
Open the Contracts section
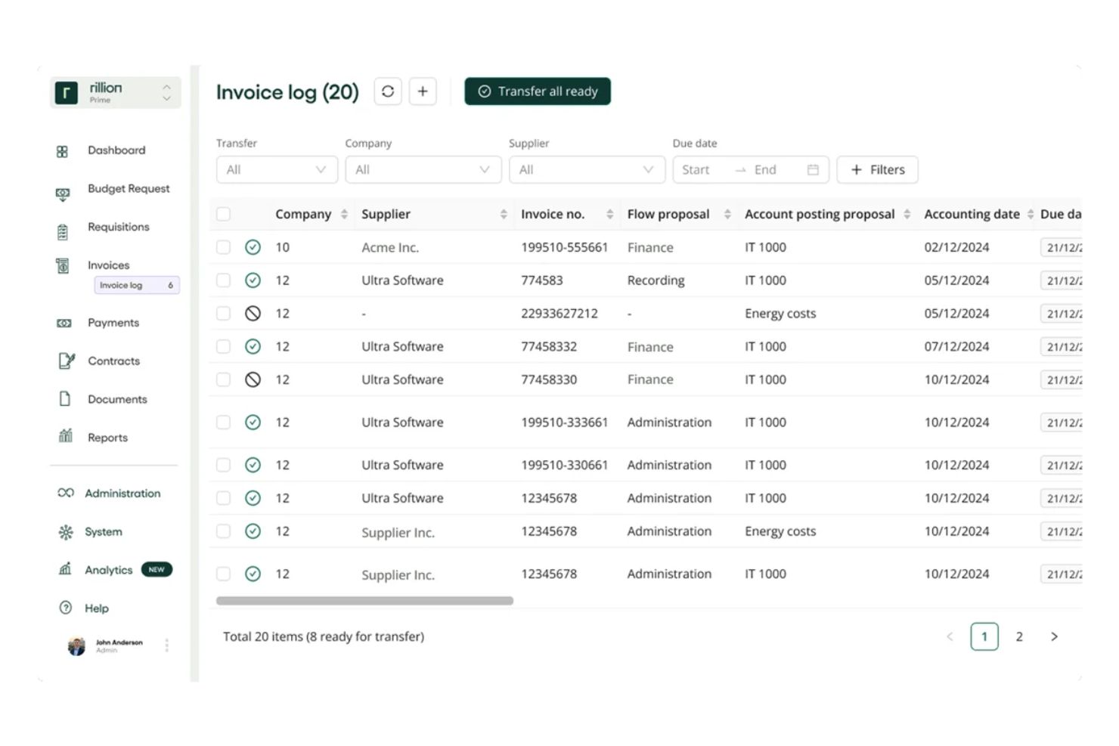tap(114, 361)
